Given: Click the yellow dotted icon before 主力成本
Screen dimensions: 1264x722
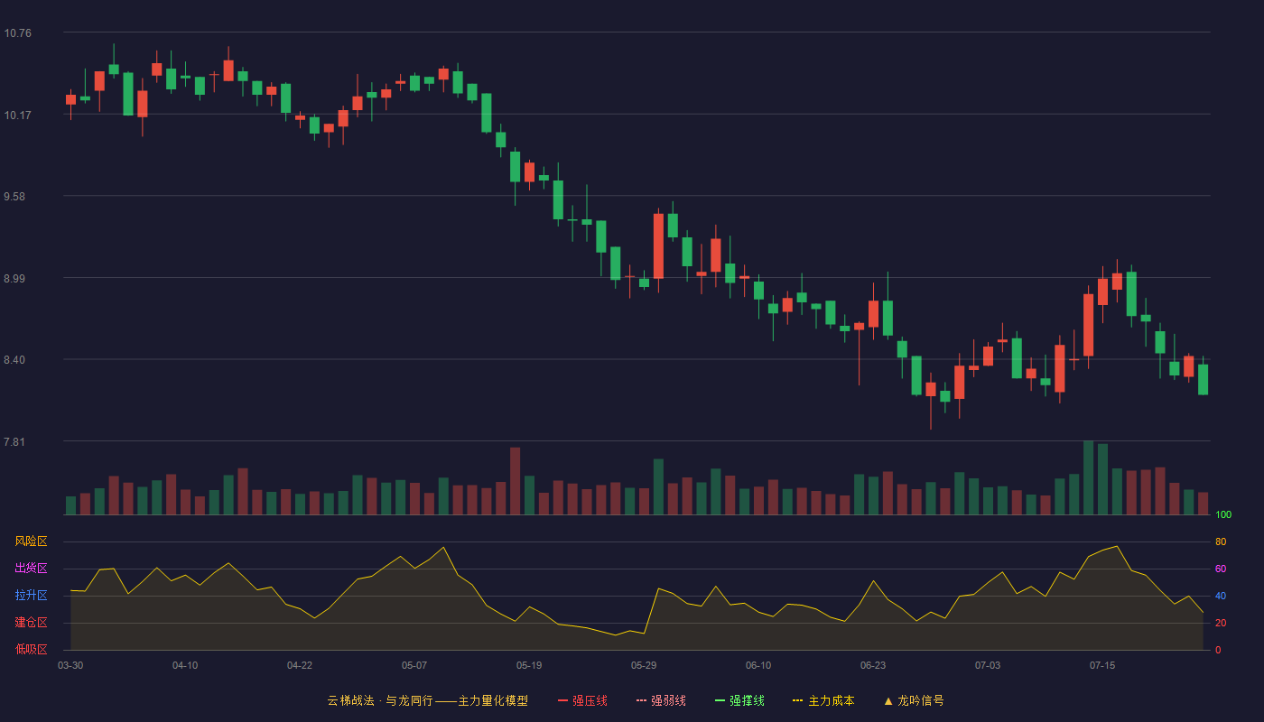Looking at the screenshot, I should (x=797, y=700).
